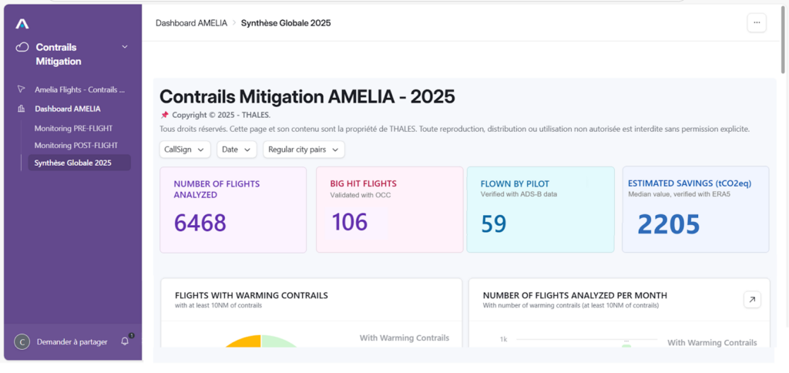The image size is (789, 373).
Task: Click the Dashboard AMELIA chart icon
Action: point(21,109)
